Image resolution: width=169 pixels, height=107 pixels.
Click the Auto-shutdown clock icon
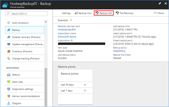(9, 23)
